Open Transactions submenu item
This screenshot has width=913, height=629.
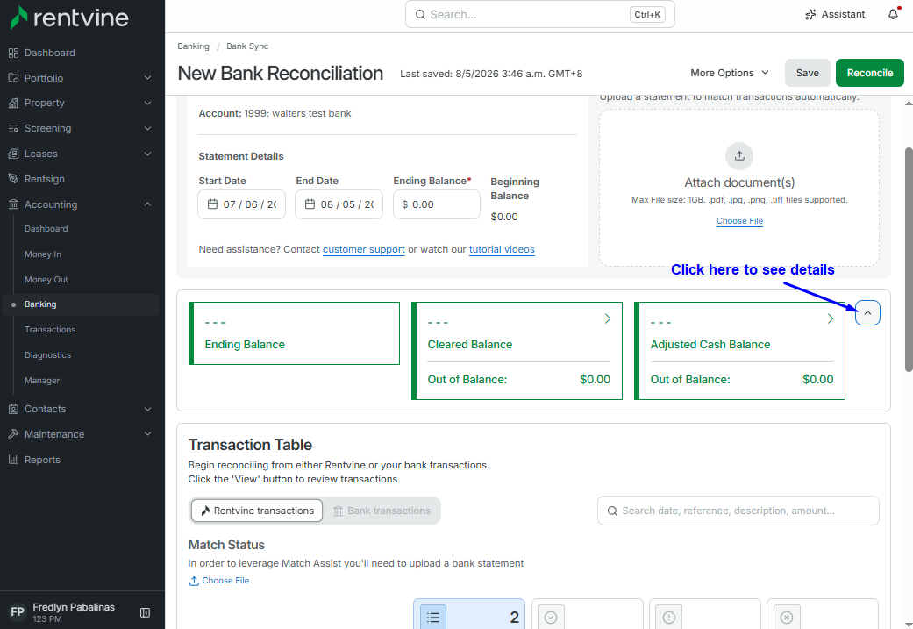pos(50,330)
